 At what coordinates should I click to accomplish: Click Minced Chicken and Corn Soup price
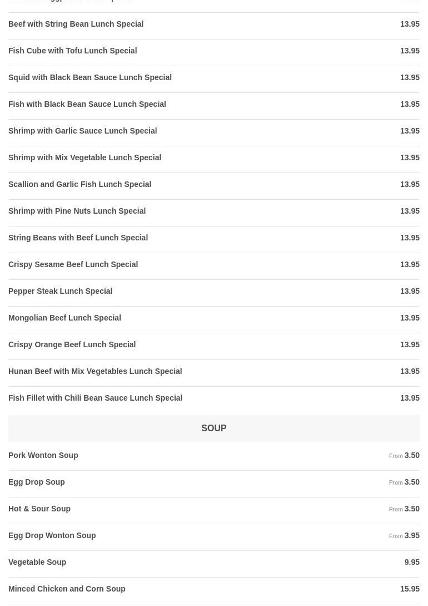410,589
